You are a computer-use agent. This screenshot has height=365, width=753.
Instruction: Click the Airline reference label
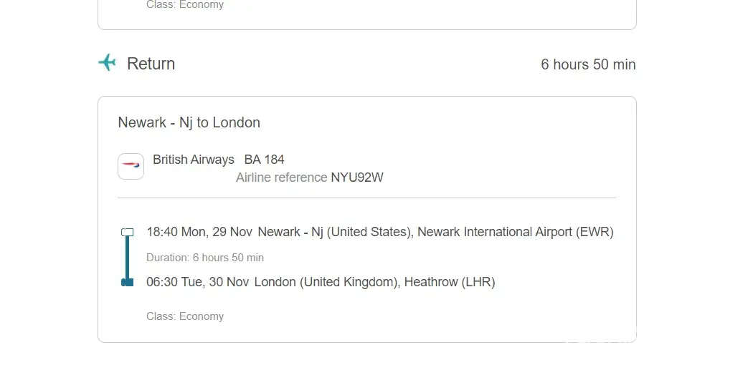[x=281, y=177]
